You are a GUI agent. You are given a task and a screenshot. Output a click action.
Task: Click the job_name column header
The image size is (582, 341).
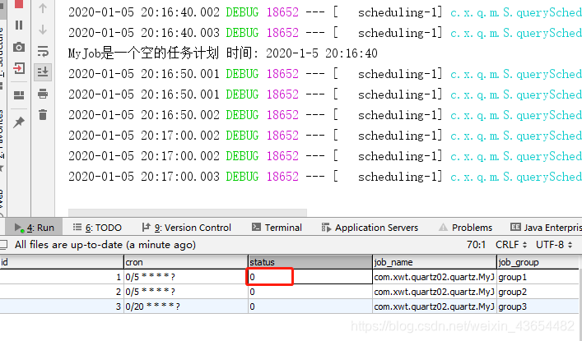(435, 262)
